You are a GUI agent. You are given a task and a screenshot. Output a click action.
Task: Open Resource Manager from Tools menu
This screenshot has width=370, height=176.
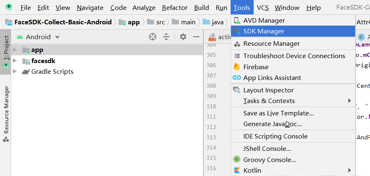point(293,44)
